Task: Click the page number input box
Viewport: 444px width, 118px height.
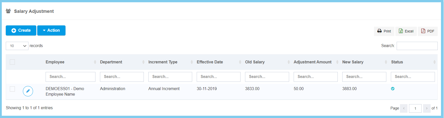Action: (x=415, y=108)
